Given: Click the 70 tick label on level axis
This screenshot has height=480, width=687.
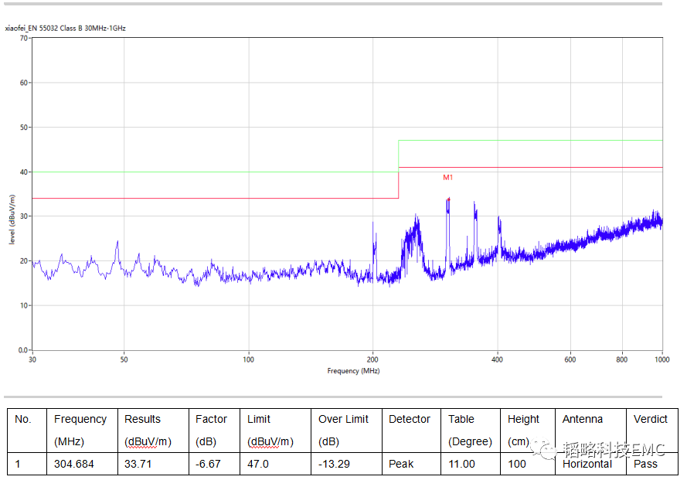Looking at the screenshot, I should pyautogui.click(x=23, y=38).
